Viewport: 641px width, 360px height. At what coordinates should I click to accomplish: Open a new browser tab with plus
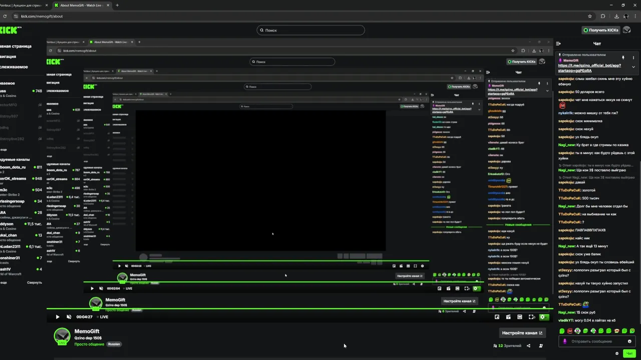click(x=117, y=5)
